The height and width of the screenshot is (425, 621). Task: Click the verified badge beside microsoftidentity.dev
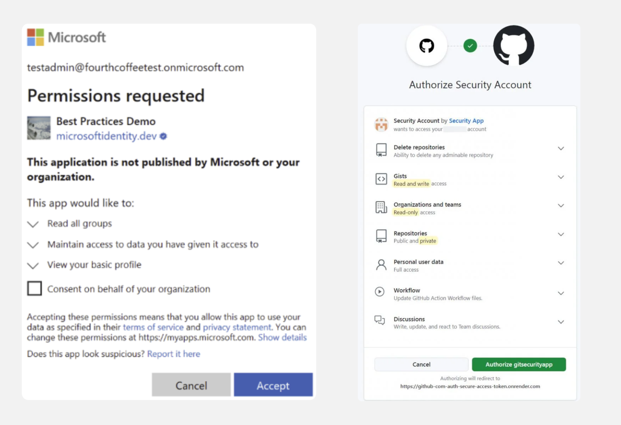click(163, 136)
